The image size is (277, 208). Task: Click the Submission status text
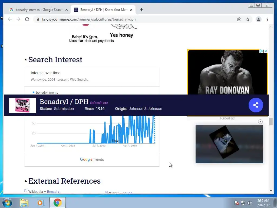coord(64,109)
